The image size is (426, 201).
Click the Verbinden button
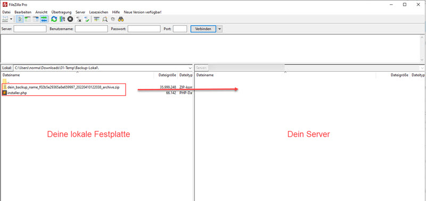point(203,29)
